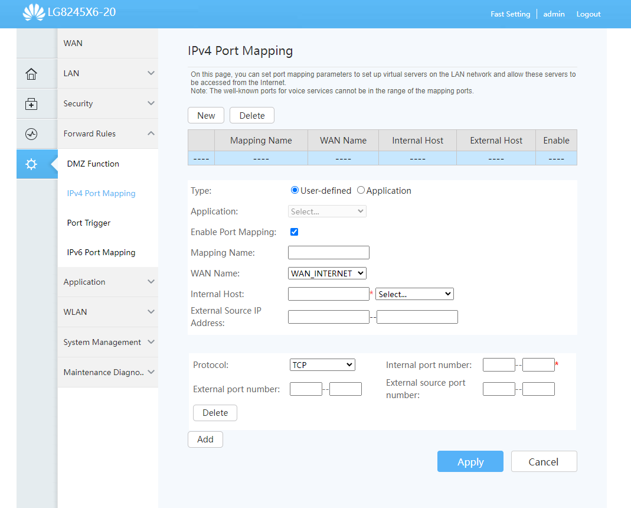Focus the Mapping Name input field

[329, 253]
